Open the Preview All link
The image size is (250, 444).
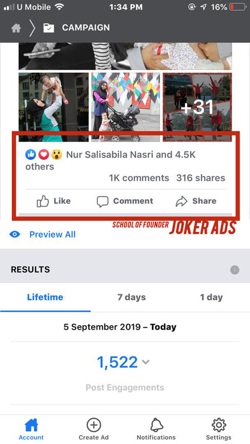pos(52,234)
